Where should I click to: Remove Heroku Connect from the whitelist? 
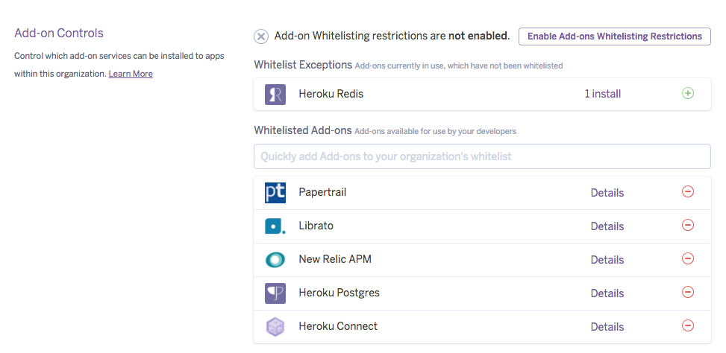pos(688,325)
